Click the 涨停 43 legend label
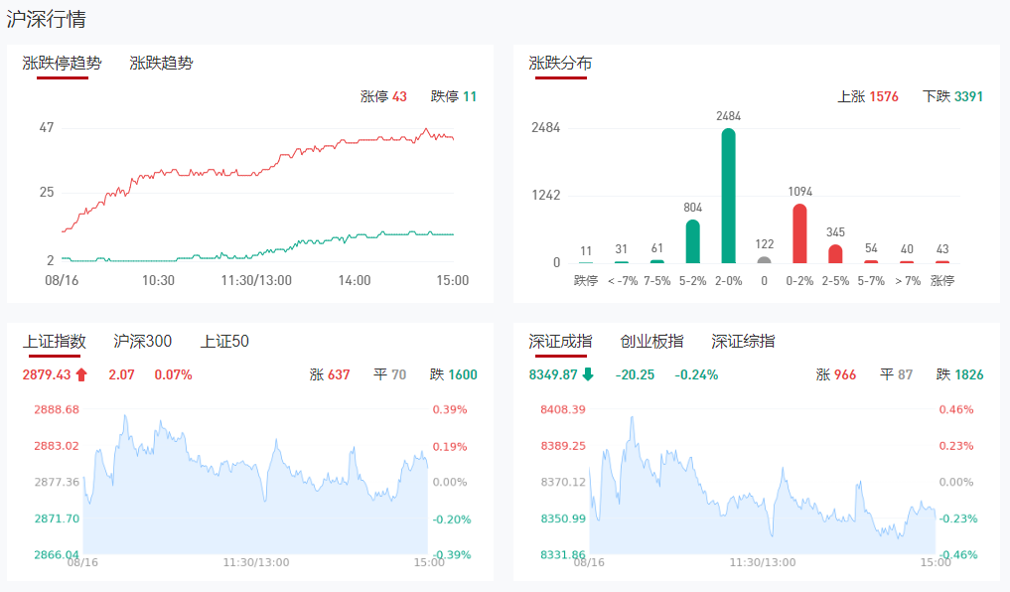Screen dimensions: 1010x592 [x=383, y=96]
